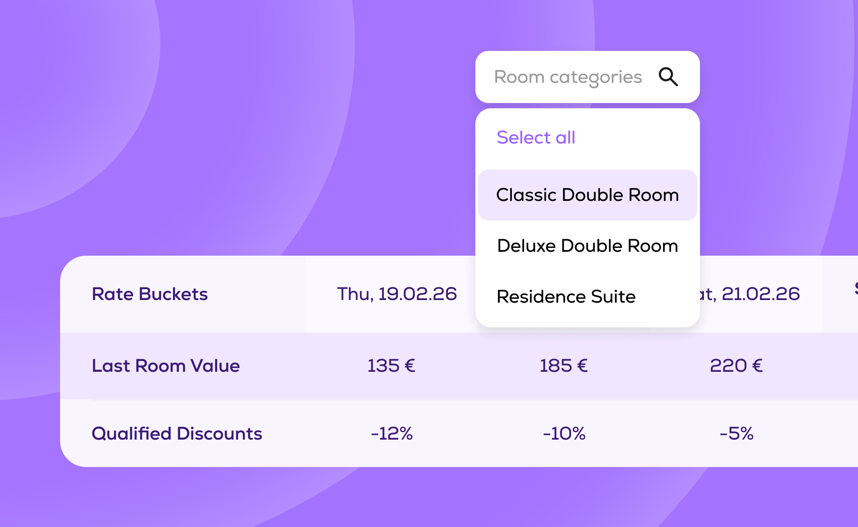Choose Deluxe Double Room from list

click(587, 246)
